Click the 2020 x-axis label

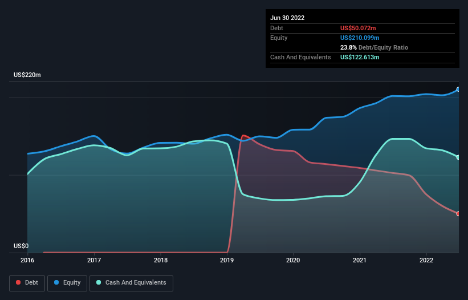pos(293,260)
